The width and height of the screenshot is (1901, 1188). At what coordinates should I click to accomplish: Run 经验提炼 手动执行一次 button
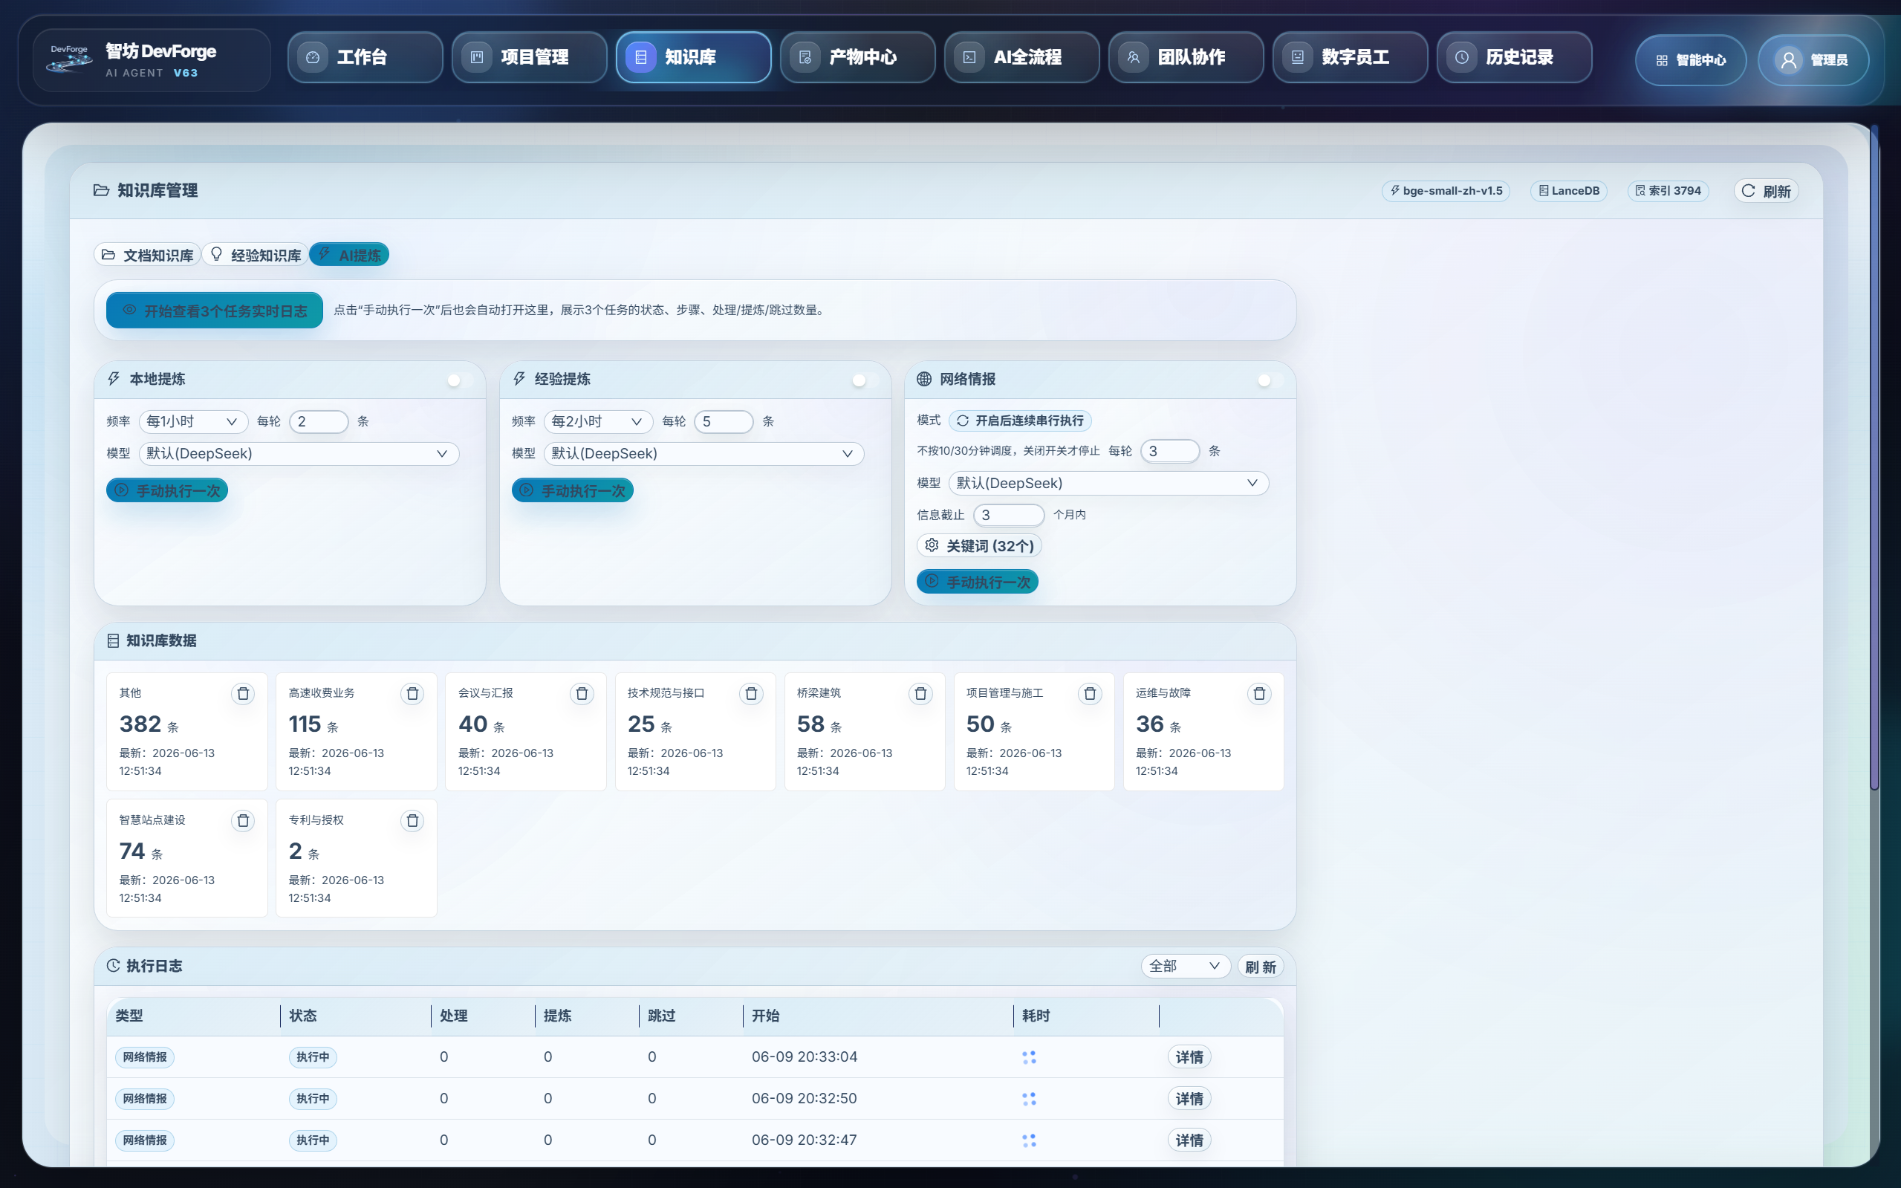(x=573, y=490)
